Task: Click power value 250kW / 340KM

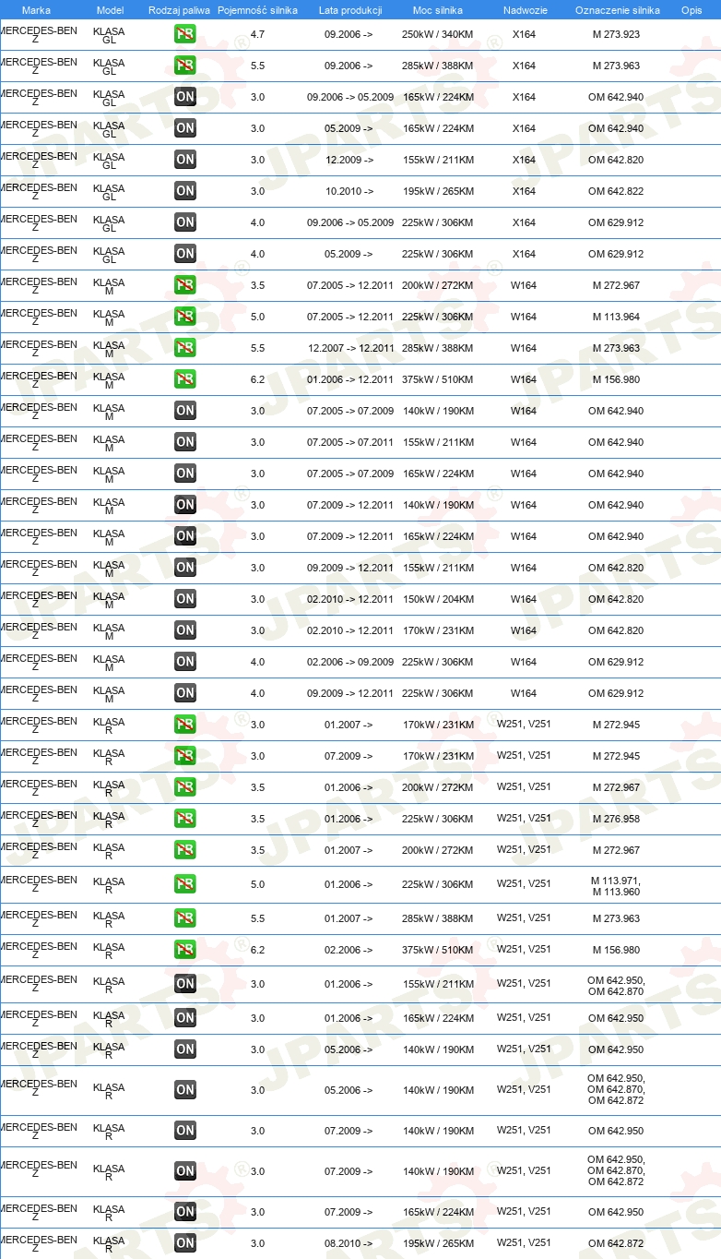Action: point(438,34)
